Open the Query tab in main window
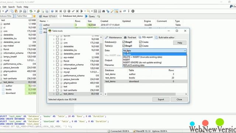Viewport: 236px width, 133px height. (x=90, y=16)
